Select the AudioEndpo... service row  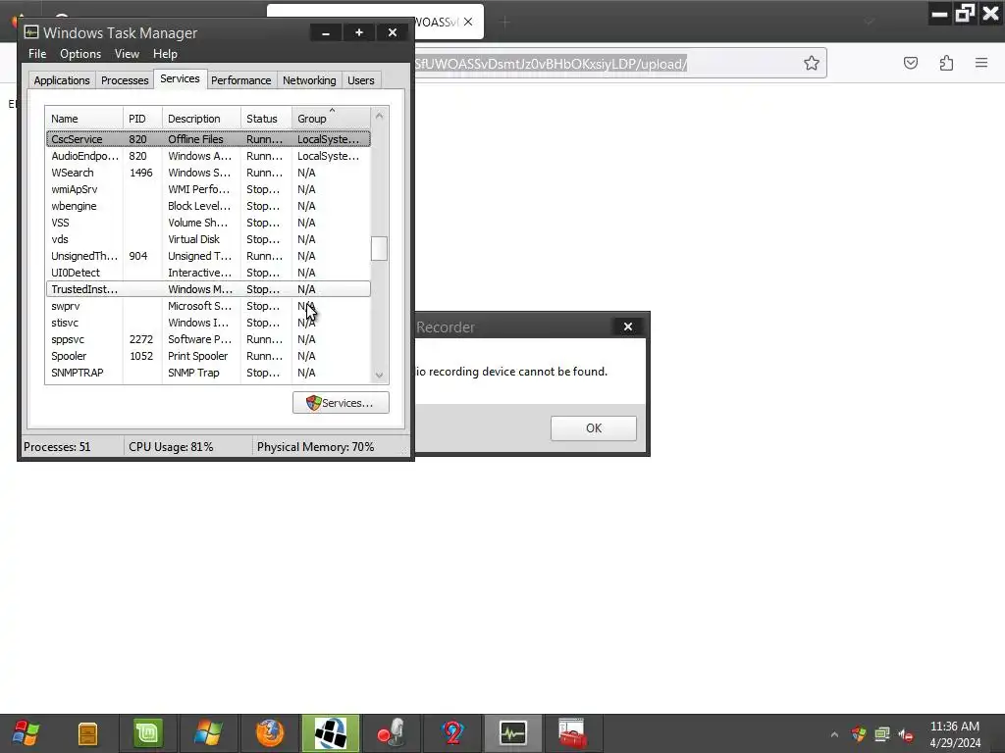[208, 156]
